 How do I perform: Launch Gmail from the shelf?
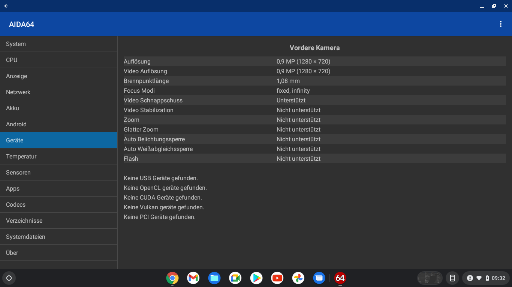[x=193, y=278]
